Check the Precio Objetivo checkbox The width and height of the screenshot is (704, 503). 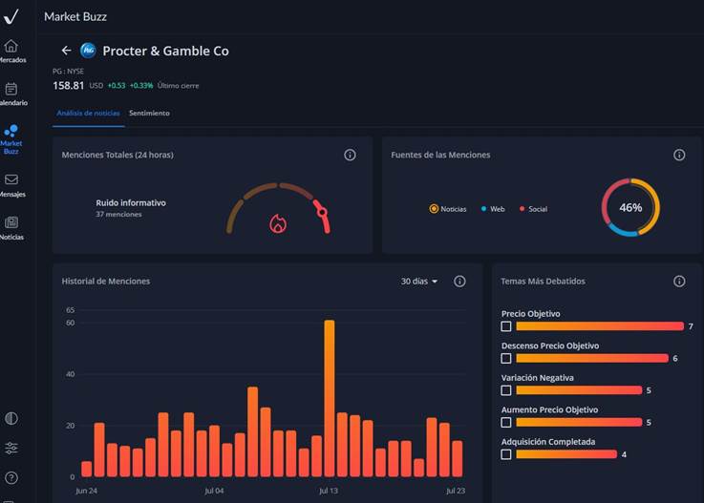(506, 326)
